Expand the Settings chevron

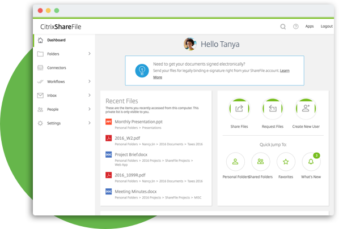pyautogui.click(x=90, y=123)
